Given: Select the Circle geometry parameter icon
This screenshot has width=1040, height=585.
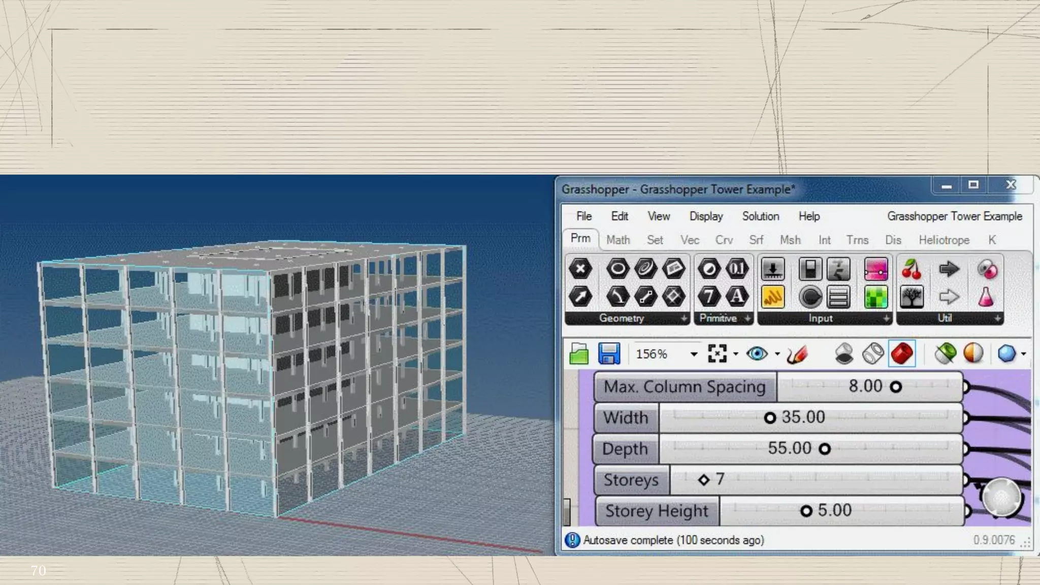Looking at the screenshot, I should 617,269.
